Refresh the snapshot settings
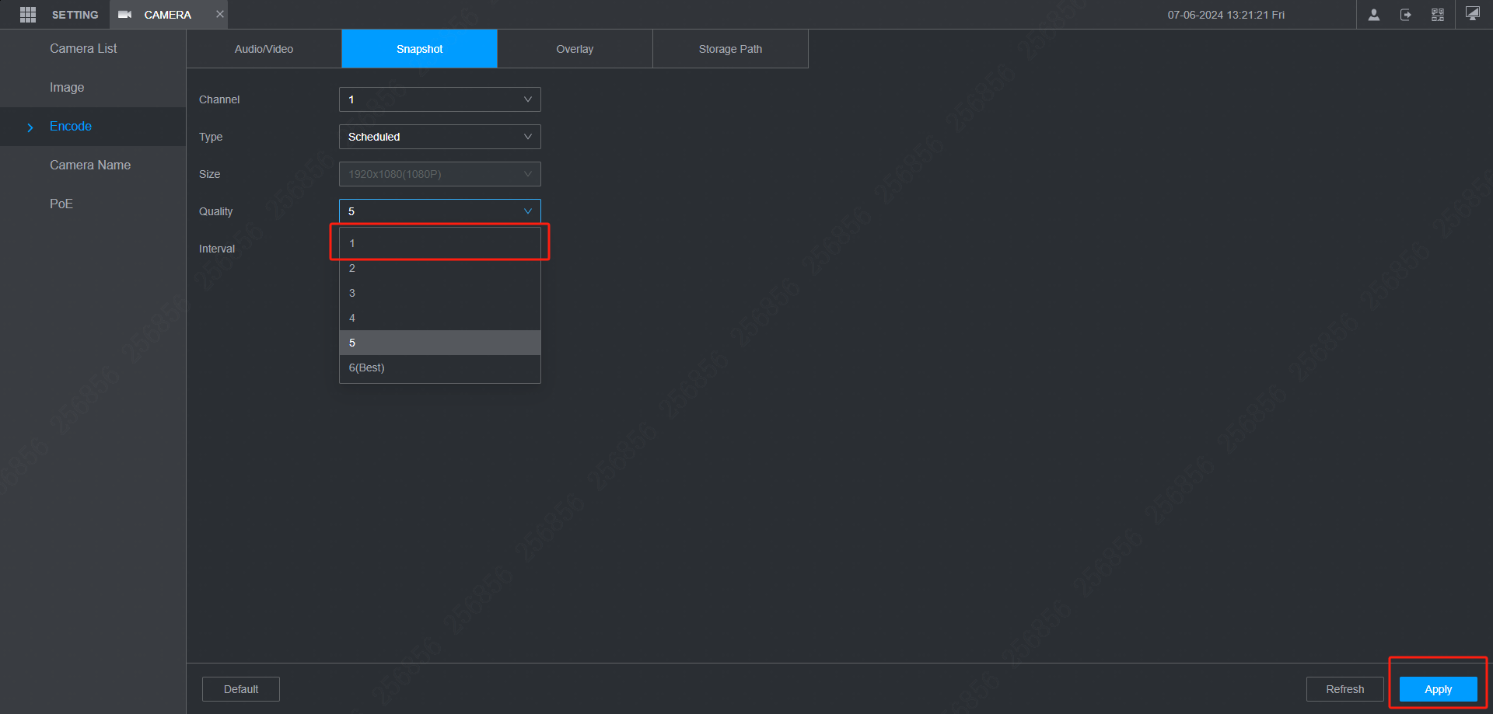This screenshot has height=714, width=1493. (1344, 689)
